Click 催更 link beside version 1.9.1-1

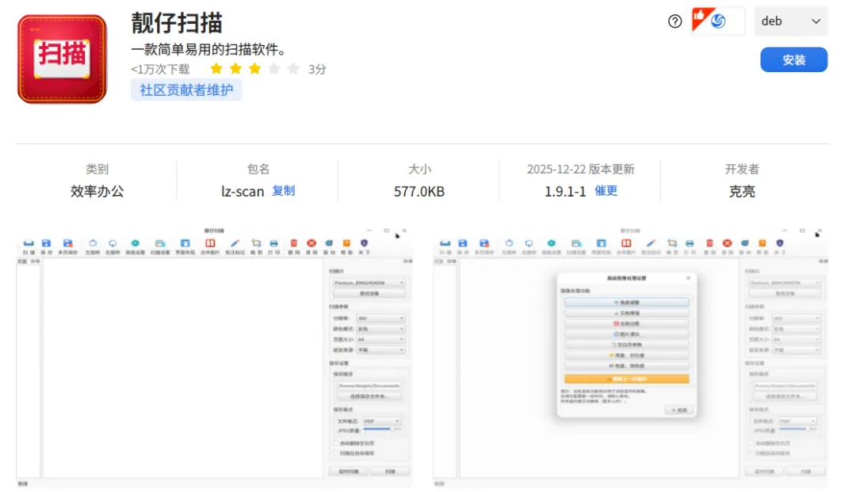click(606, 191)
